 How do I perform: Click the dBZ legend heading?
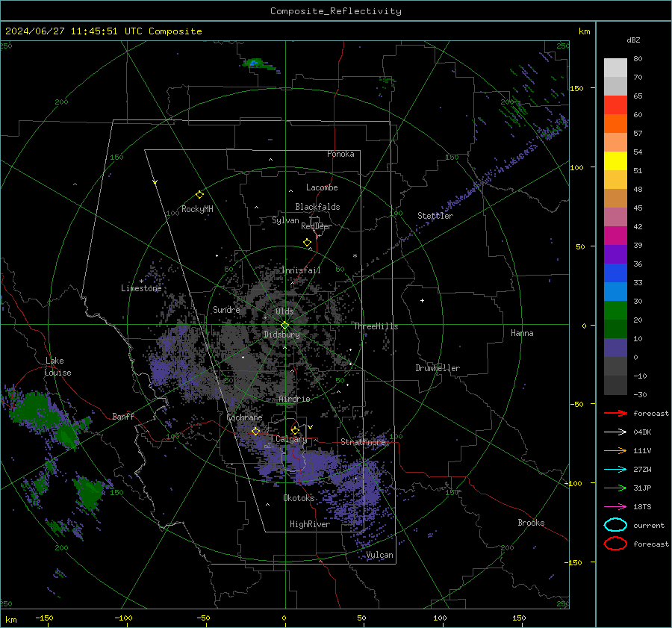(633, 40)
